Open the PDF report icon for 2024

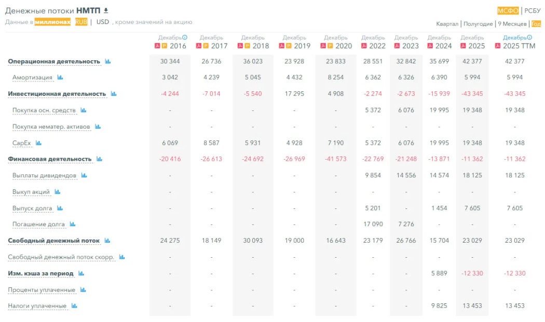(x=430, y=46)
